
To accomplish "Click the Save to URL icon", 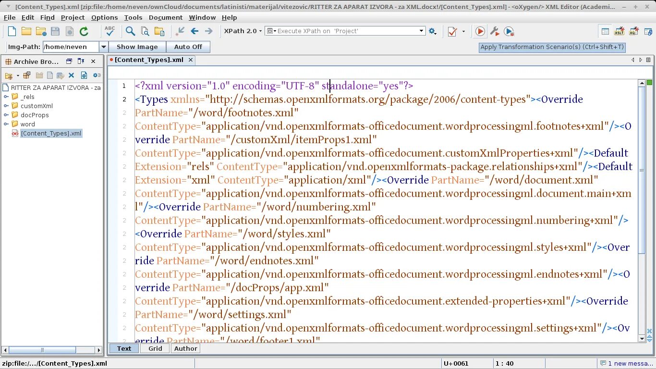I will tap(70, 31).
